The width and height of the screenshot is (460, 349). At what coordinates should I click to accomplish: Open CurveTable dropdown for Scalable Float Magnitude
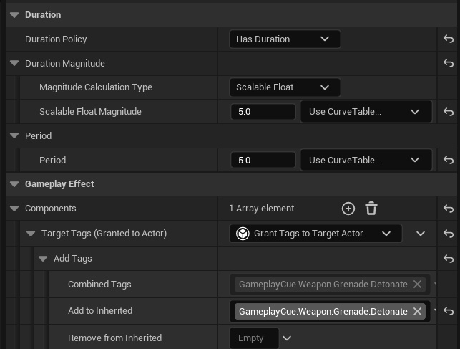365,112
